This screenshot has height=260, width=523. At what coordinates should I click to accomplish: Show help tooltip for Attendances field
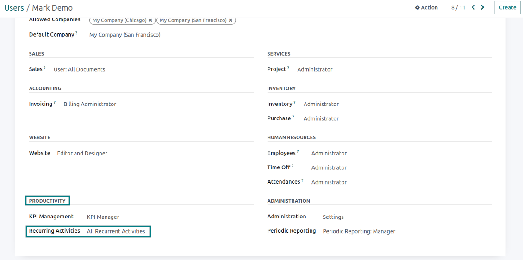pyautogui.click(x=303, y=180)
